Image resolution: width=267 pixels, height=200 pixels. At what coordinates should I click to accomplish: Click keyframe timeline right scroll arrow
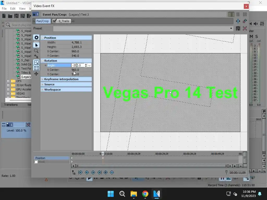pyautogui.click(x=230, y=166)
